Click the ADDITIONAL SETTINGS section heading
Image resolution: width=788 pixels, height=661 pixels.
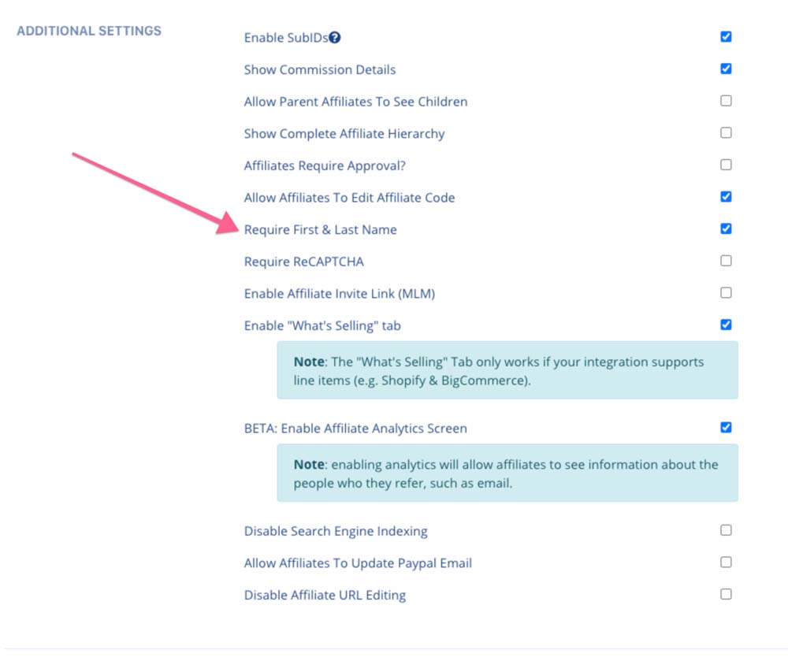[87, 30]
